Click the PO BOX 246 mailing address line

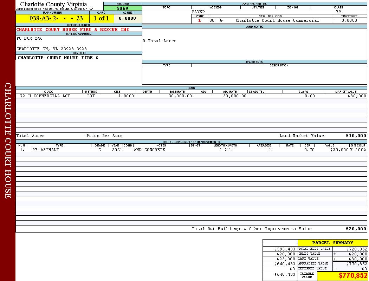(x=30, y=39)
